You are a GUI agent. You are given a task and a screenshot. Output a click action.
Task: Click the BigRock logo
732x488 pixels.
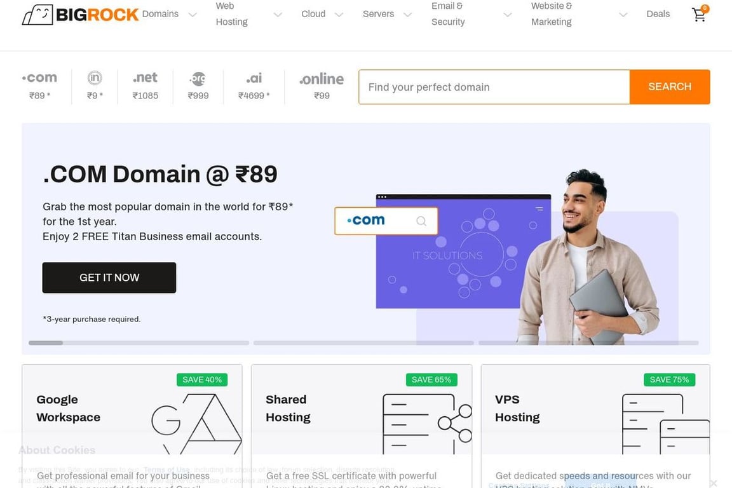click(x=80, y=15)
